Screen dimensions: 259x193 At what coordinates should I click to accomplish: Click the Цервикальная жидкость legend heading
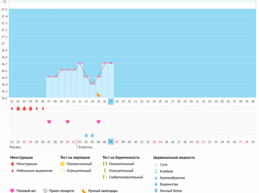click(x=174, y=157)
